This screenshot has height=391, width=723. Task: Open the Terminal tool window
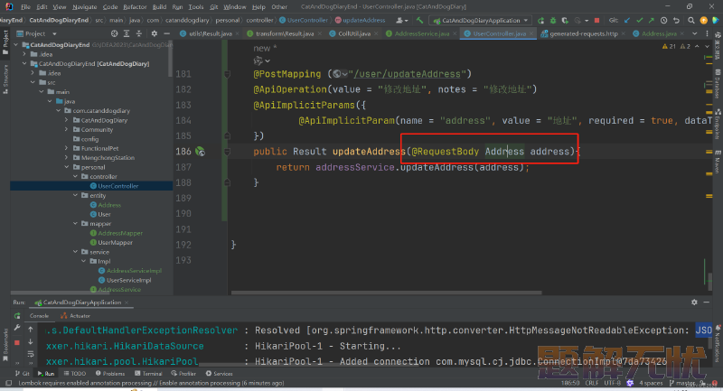148,374
